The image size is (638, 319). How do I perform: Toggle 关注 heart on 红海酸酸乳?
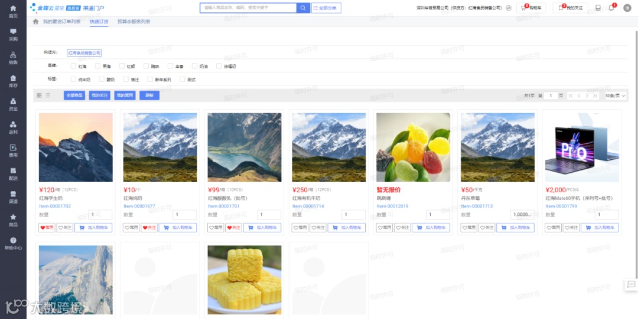coord(233,228)
